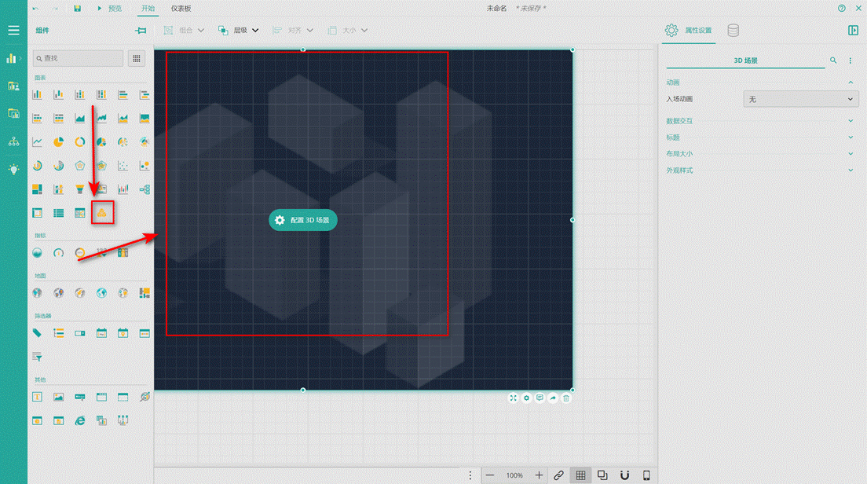Toggle the grid display button in bottom bar
This screenshot has width=867, height=484.
580,475
